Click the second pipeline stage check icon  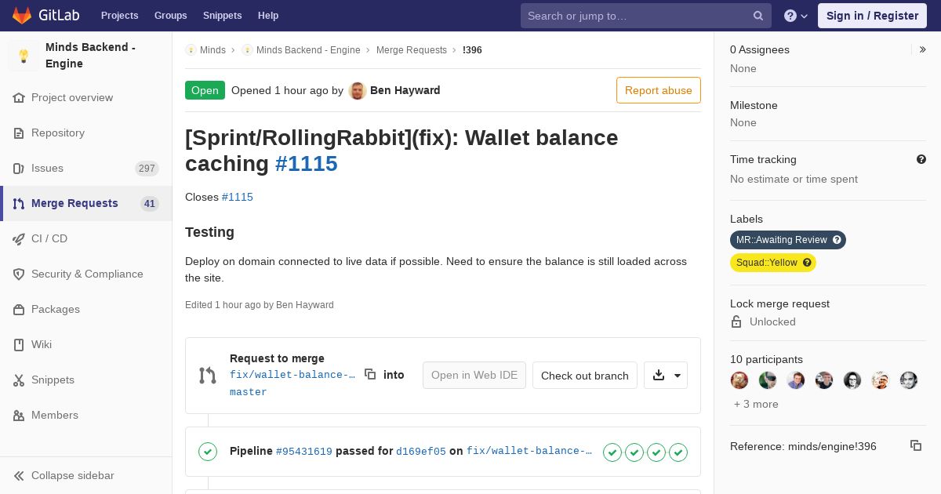coord(634,452)
